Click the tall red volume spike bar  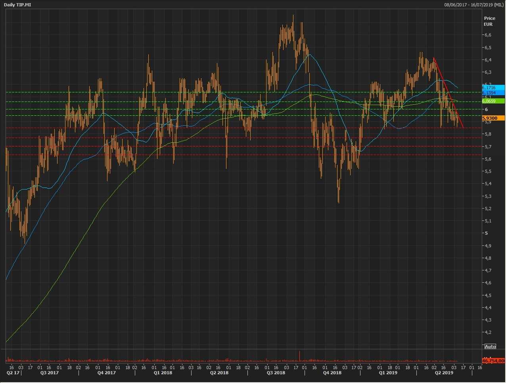(300, 356)
